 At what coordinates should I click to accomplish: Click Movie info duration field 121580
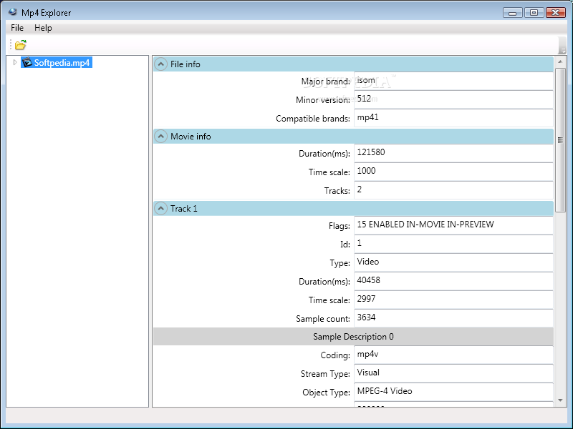(453, 153)
